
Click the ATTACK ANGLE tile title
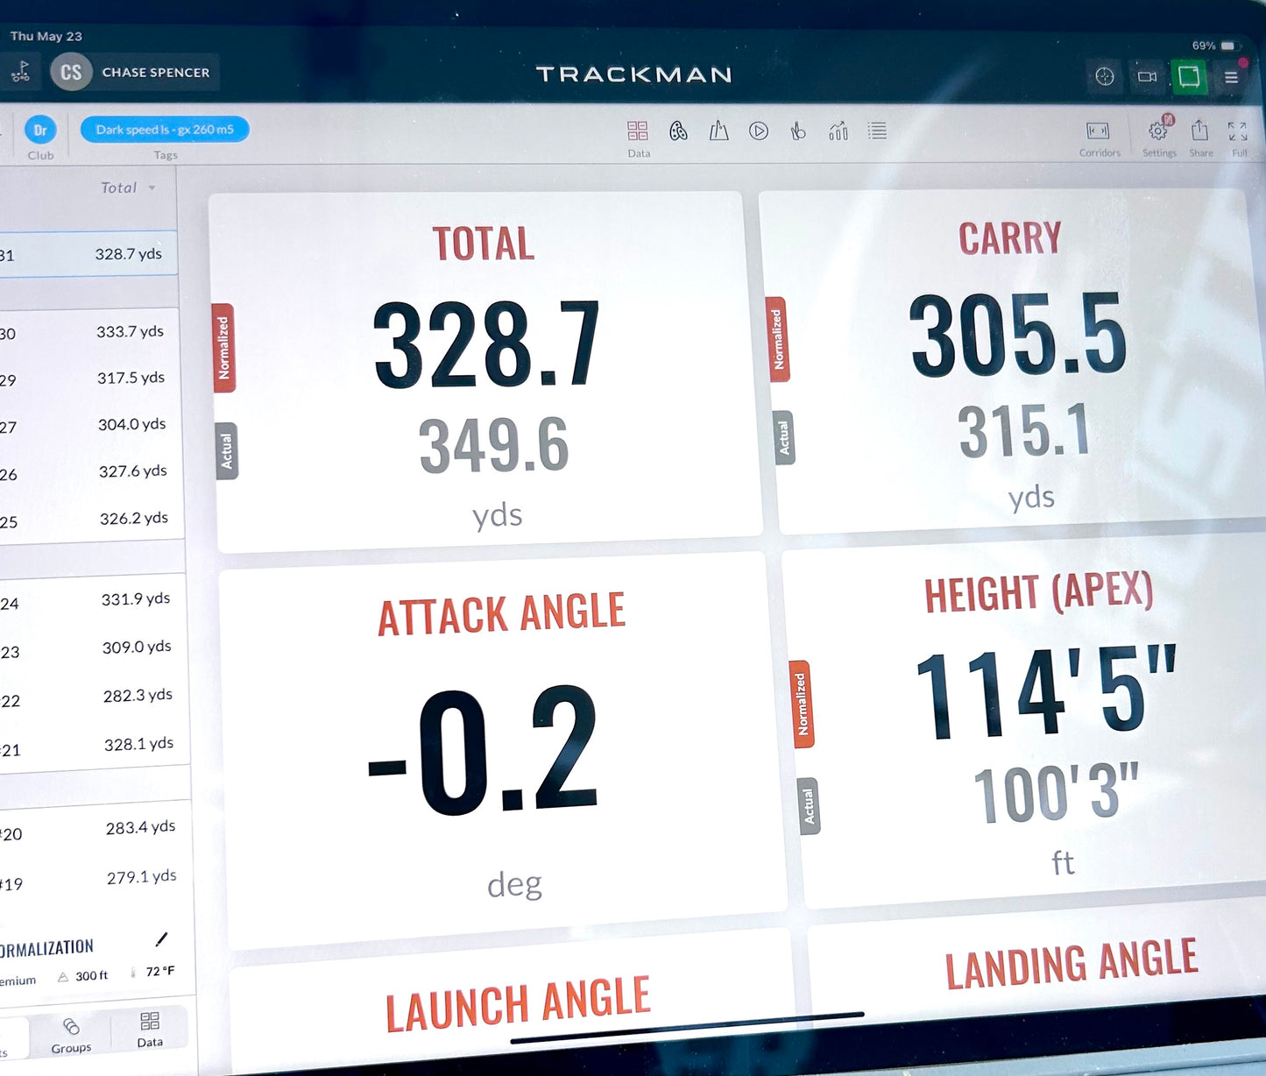pyautogui.click(x=502, y=614)
